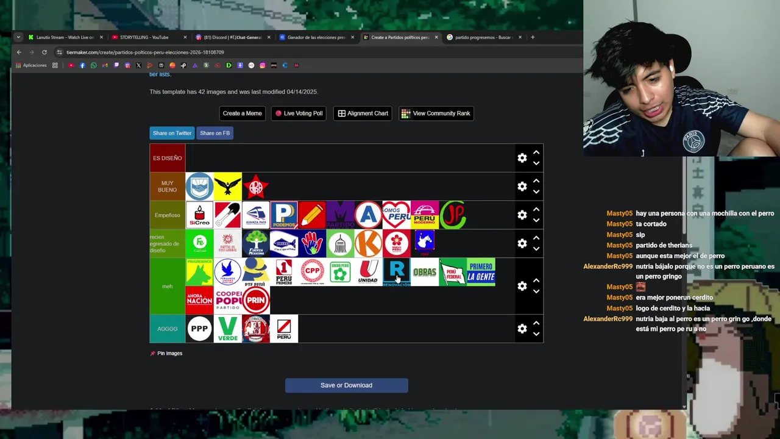Select the green JP party logo
780x439 pixels.
point(452,215)
